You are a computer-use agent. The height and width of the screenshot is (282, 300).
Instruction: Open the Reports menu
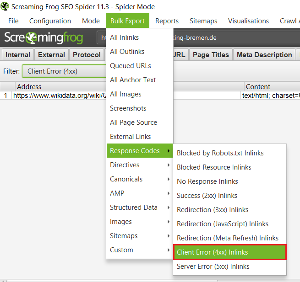pos(167,21)
